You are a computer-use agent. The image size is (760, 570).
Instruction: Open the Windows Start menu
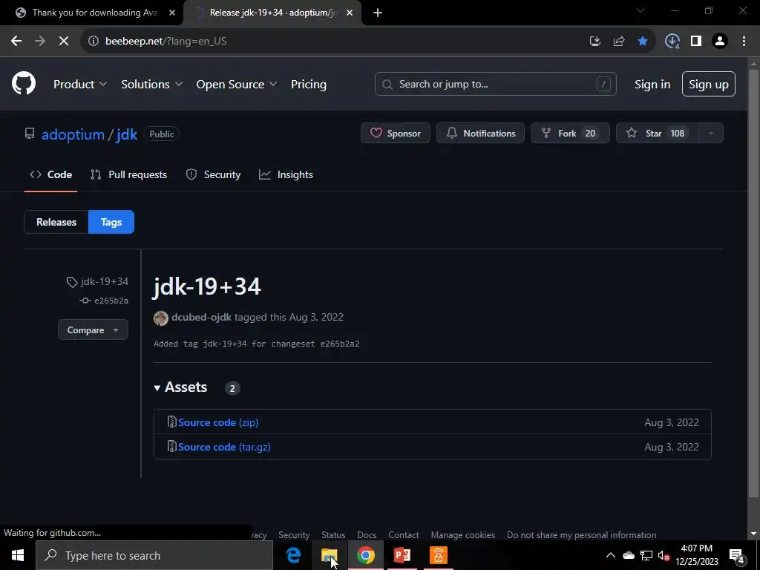18,555
